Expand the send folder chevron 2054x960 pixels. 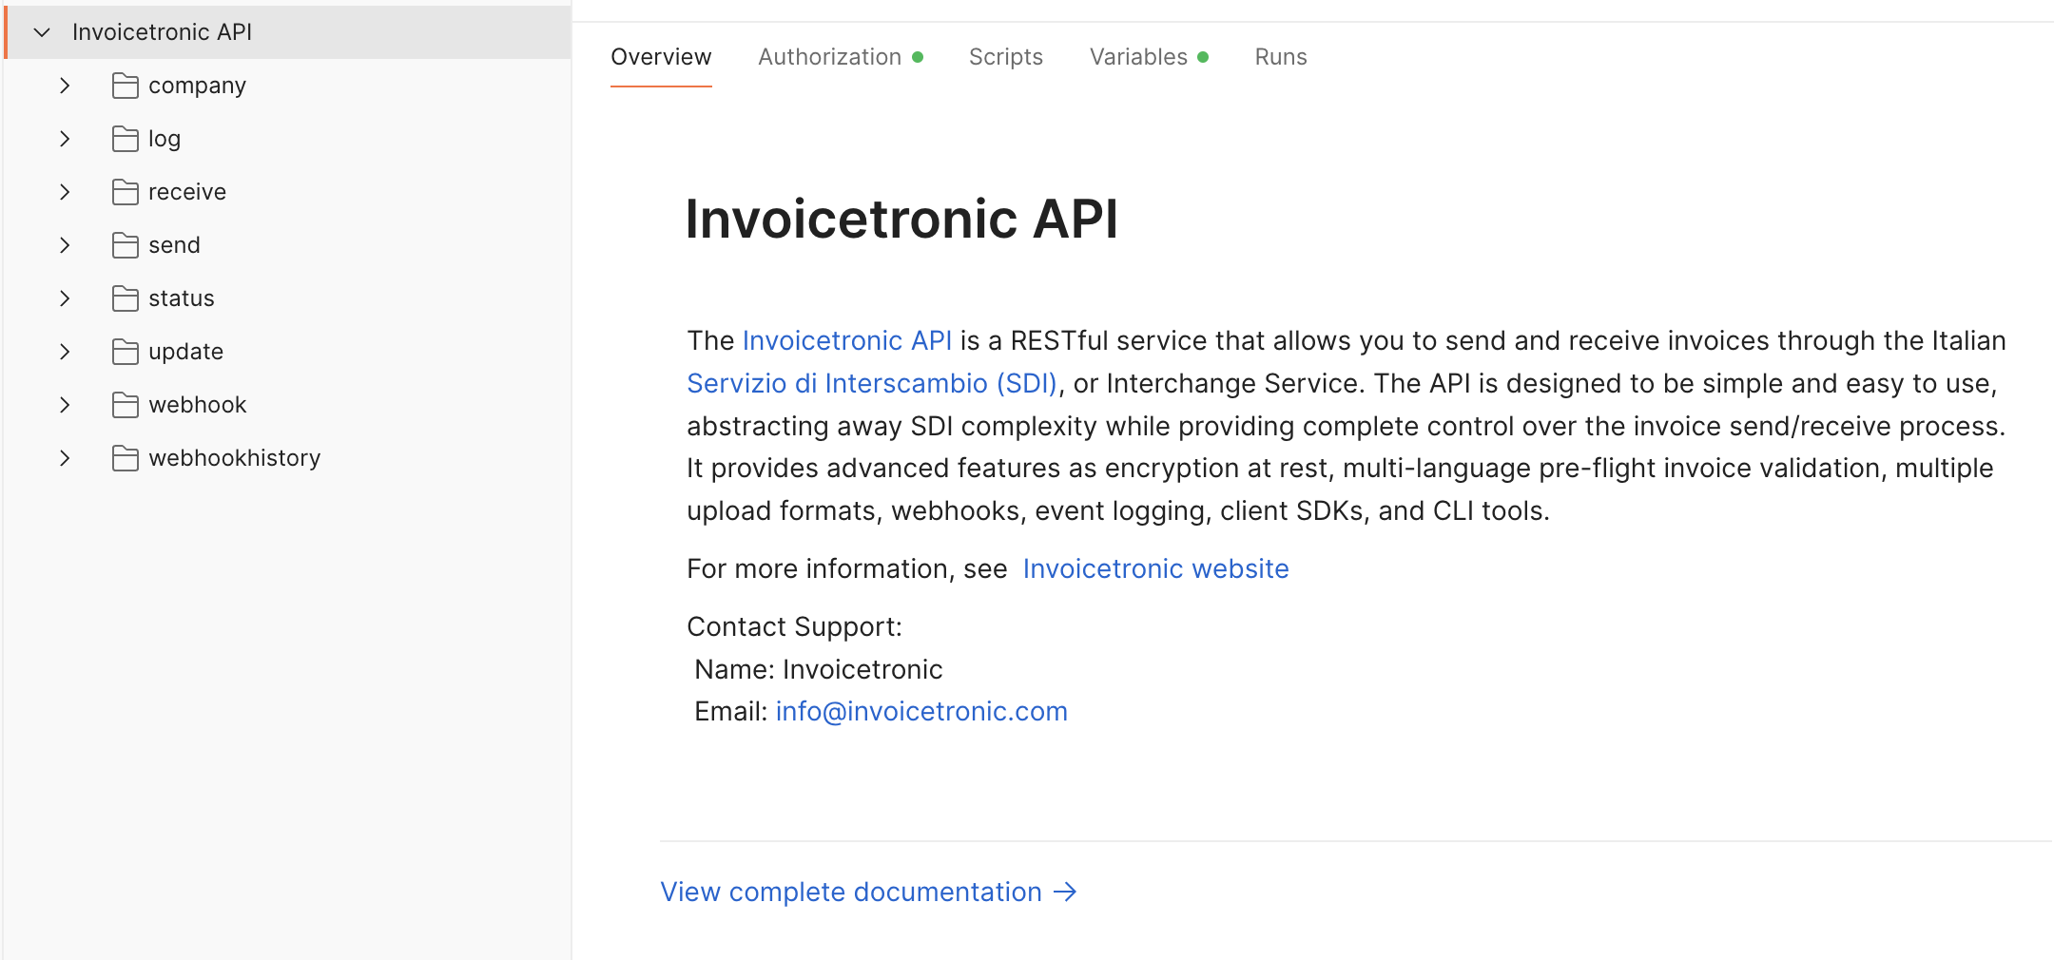point(65,245)
